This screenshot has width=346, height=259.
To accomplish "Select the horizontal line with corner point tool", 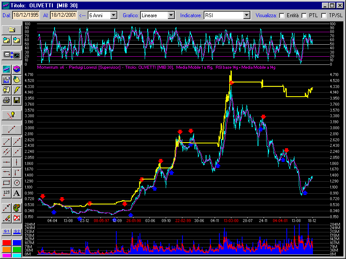I will [x=6, y=172].
